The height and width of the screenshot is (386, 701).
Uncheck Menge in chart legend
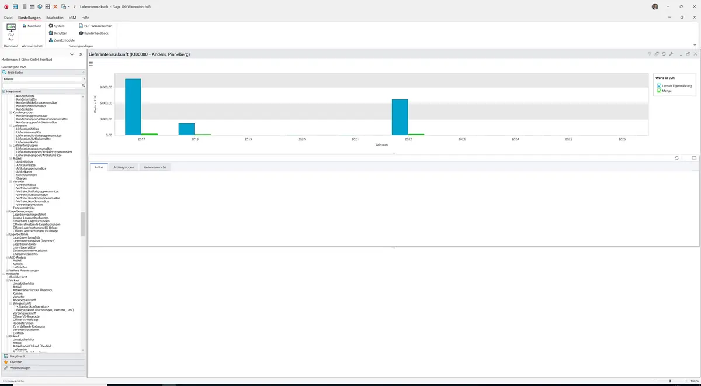coord(660,91)
